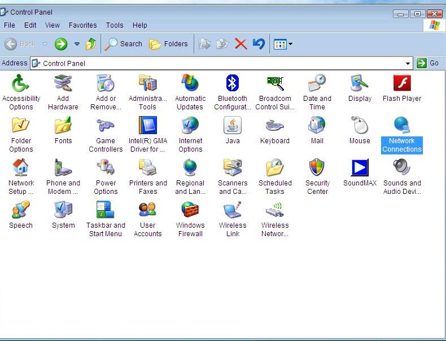Image resolution: width=446 pixels, height=341 pixels.
Task: Open Administrative Tools
Action: 147,92
